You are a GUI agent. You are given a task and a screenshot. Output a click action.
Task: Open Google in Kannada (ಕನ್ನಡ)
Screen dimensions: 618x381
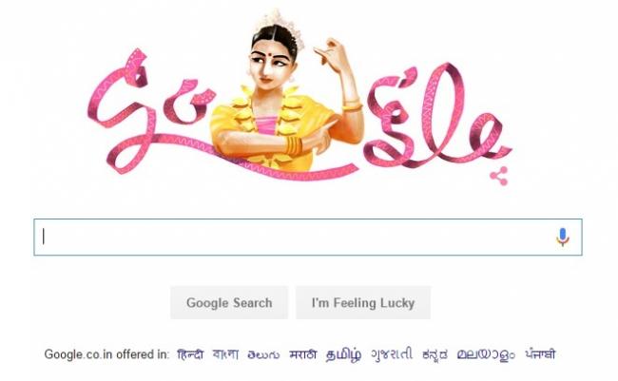tap(435, 354)
